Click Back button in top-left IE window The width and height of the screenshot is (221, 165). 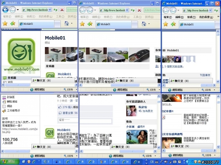[6, 10]
